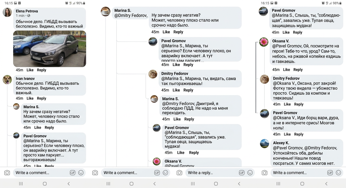Open GIF picker in the 90% battery screen
The image size is (346, 188).
(73, 173)
